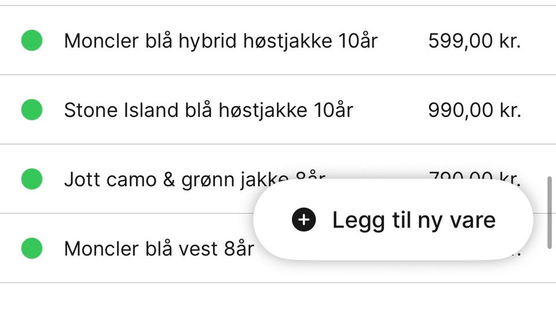Click the word Jott in the camo row
556x331 pixels.
pyautogui.click(x=82, y=179)
